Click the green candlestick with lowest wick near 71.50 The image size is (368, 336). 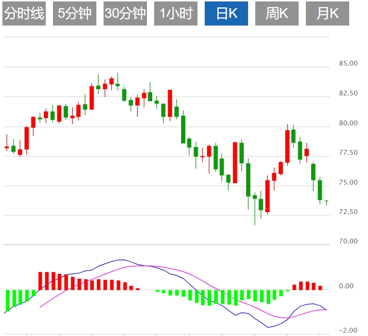255,197
